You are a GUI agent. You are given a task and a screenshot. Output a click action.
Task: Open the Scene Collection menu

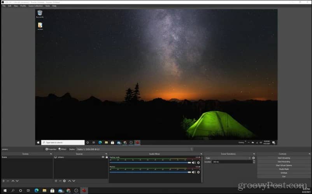[x=35, y=6]
